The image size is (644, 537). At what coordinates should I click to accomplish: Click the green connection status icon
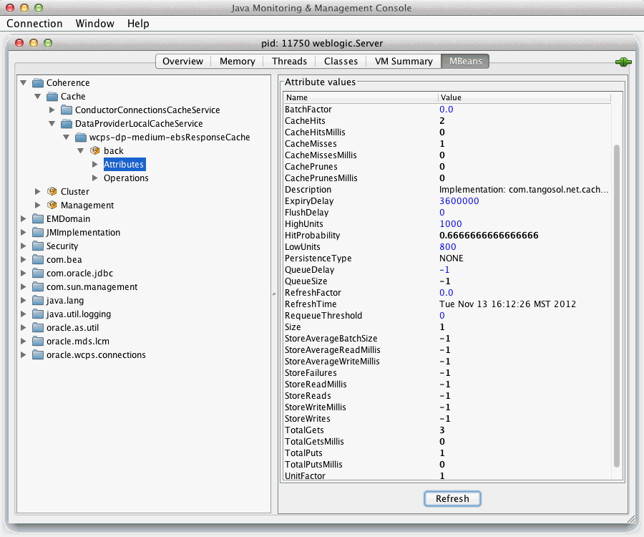point(623,62)
